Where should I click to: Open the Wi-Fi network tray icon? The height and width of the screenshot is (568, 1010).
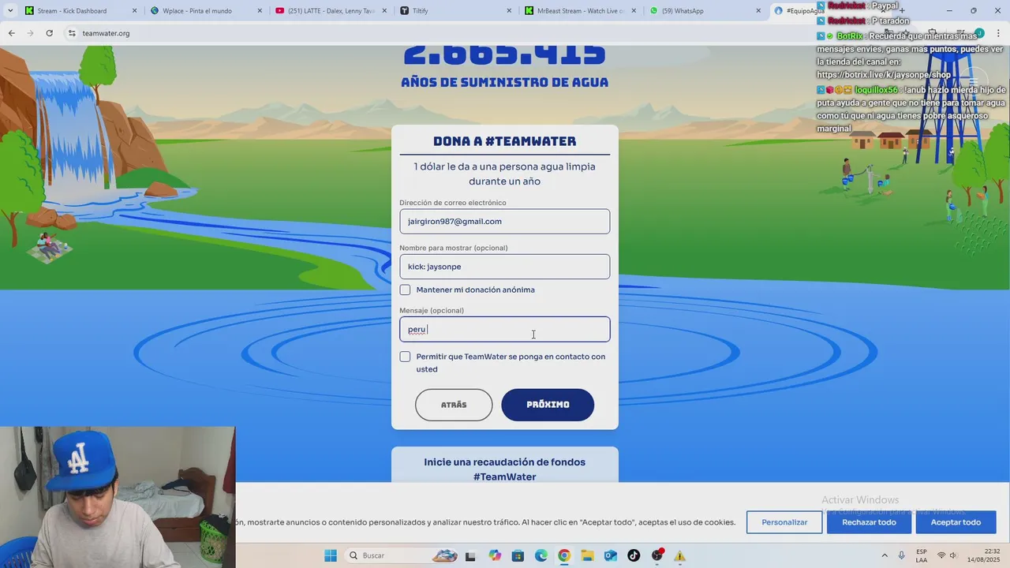point(941,555)
